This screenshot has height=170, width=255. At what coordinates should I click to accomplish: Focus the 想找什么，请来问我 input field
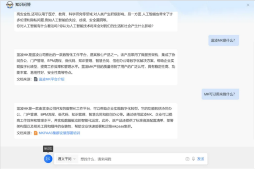(132, 159)
